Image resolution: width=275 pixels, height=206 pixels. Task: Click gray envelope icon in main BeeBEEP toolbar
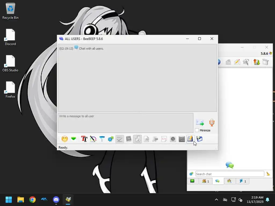[228, 62]
